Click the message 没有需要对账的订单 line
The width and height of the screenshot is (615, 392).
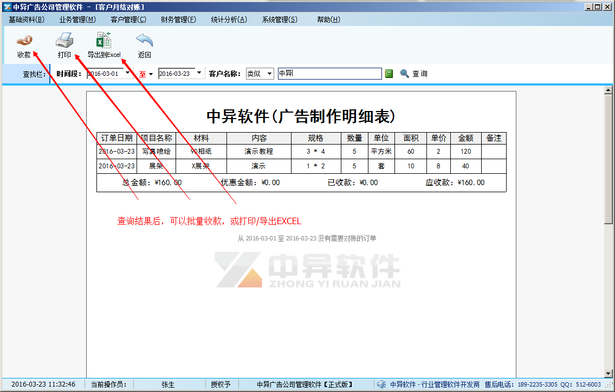[307, 238]
